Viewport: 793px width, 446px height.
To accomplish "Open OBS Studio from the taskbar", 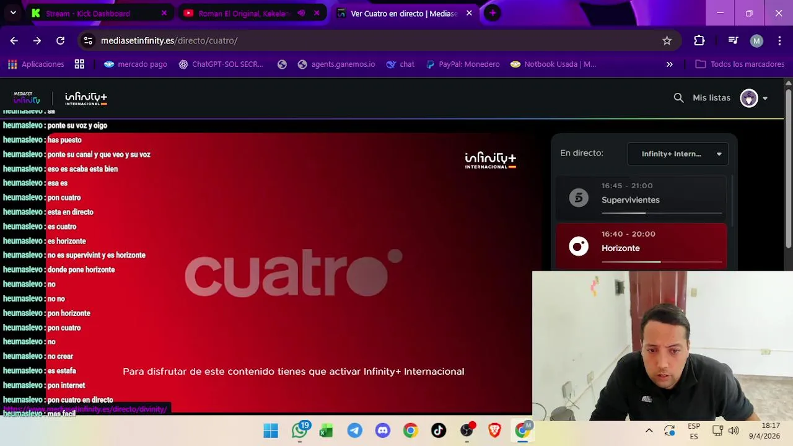I will 467,431.
